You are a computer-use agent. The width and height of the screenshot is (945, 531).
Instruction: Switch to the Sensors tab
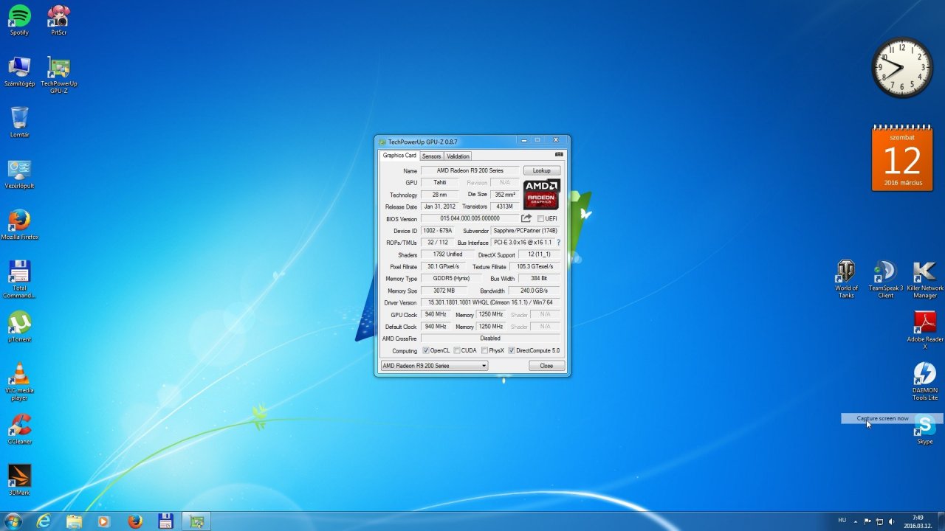pyautogui.click(x=431, y=156)
